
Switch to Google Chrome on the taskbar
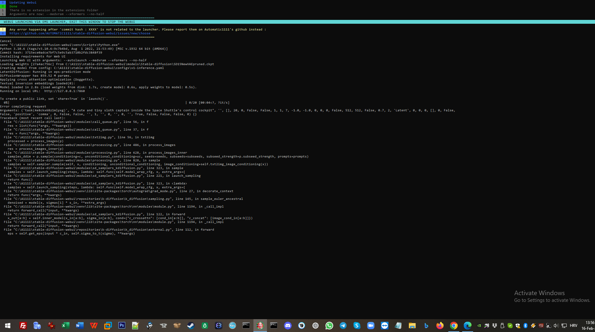[454, 326]
